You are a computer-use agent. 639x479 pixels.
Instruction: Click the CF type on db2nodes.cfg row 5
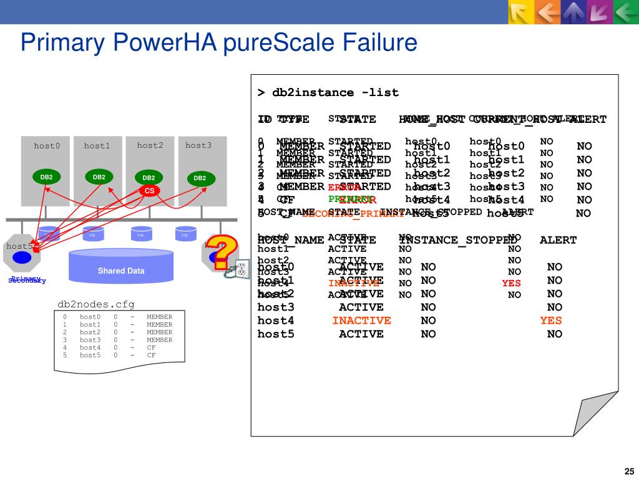tap(151, 355)
